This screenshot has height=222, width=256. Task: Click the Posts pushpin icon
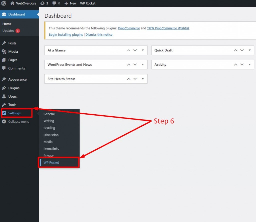point(4,43)
